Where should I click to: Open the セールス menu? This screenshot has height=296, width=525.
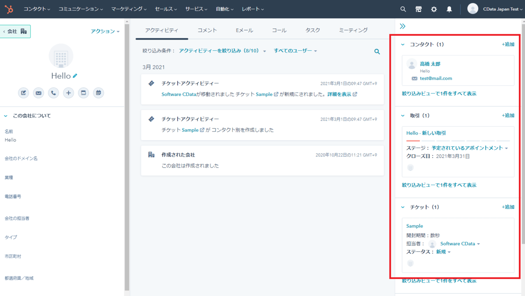click(x=166, y=9)
